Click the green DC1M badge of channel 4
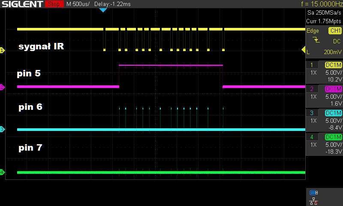 click(x=334, y=137)
